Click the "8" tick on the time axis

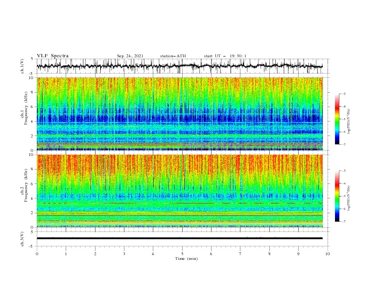point(269,254)
